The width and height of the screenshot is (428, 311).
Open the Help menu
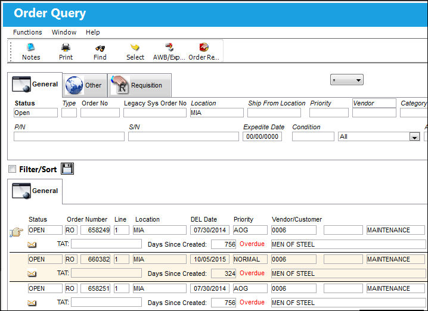[x=93, y=32]
